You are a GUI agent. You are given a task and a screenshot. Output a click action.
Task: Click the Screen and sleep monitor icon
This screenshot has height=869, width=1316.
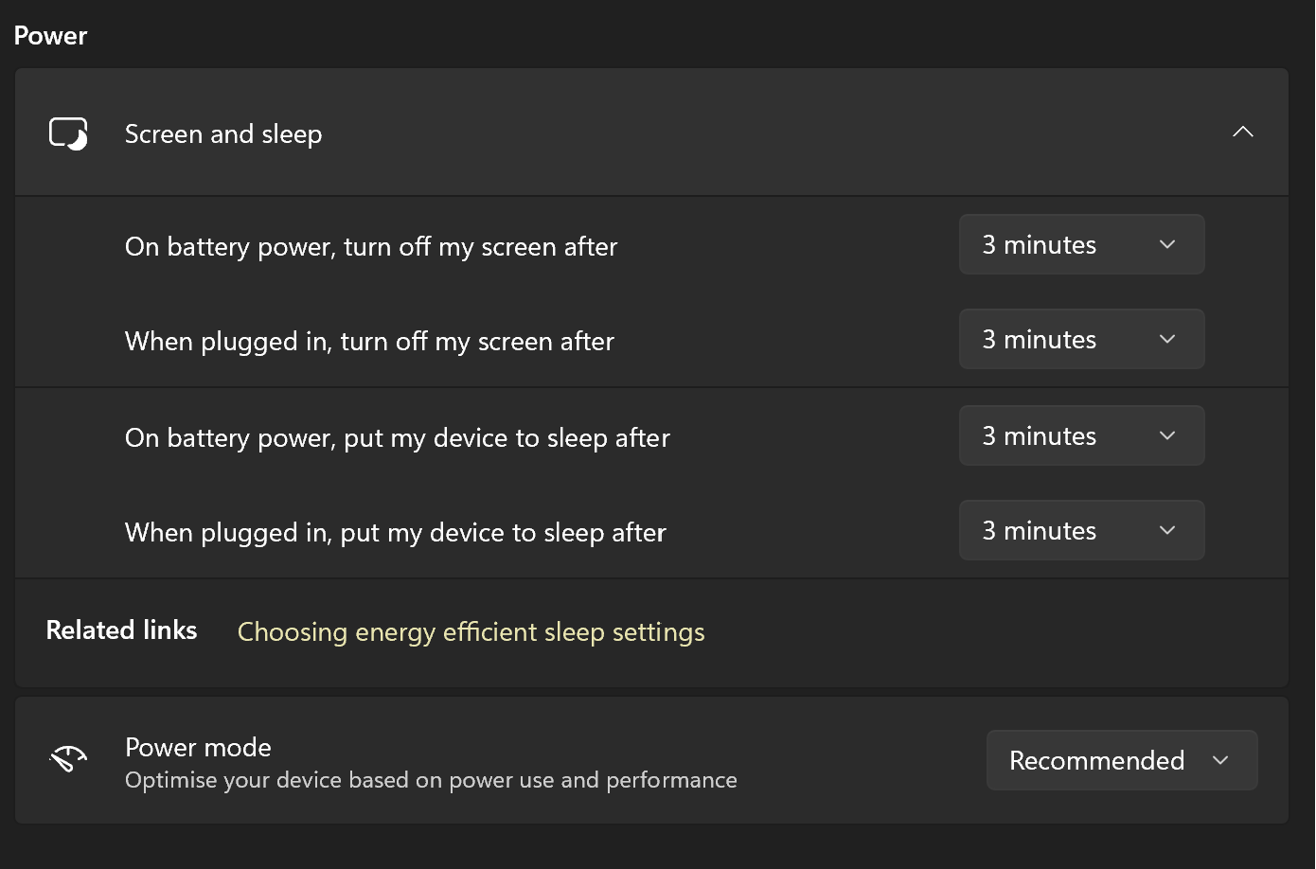coord(68,133)
